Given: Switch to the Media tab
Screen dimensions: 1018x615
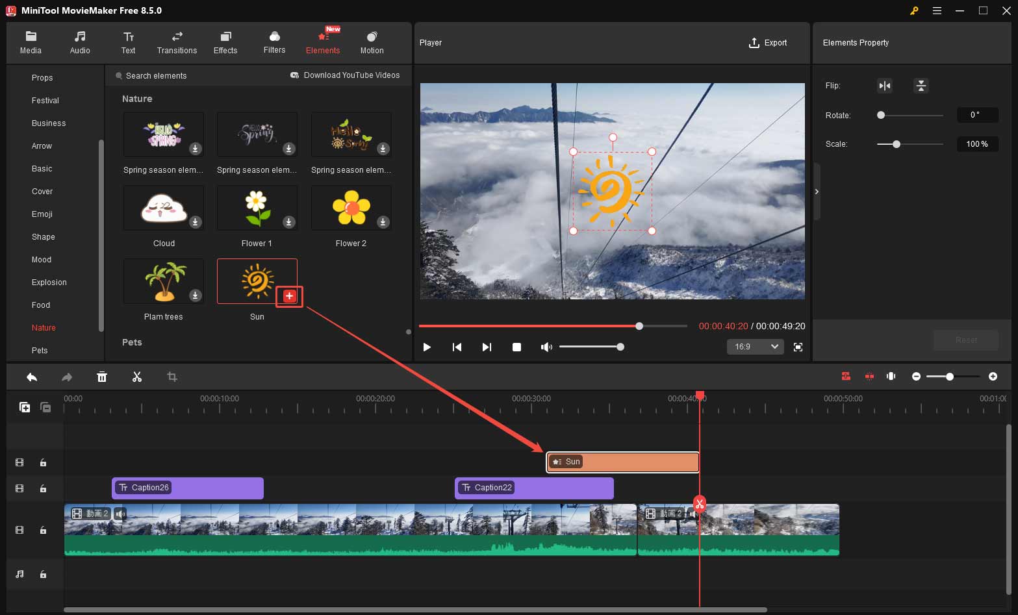Looking at the screenshot, I should point(31,42).
